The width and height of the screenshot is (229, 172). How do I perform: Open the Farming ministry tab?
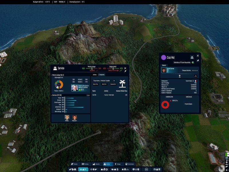(x=86, y=164)
